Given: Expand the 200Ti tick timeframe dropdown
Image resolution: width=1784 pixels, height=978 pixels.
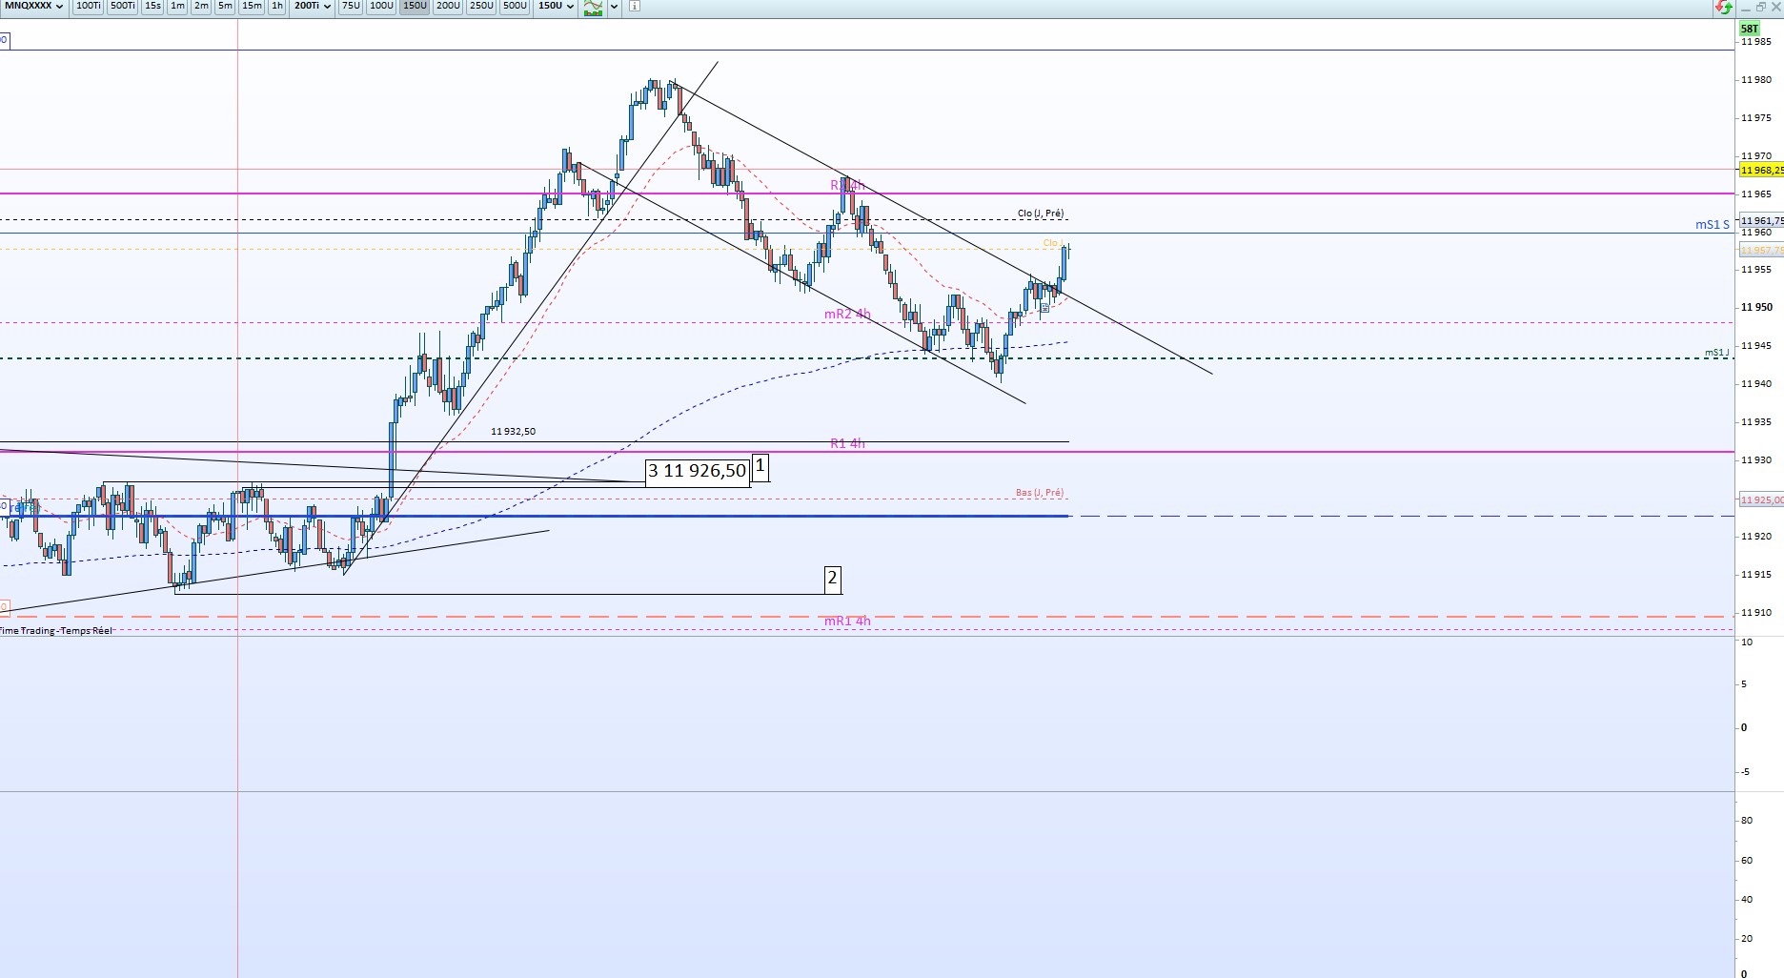Looking at the screenshot, I should [312, 6].
